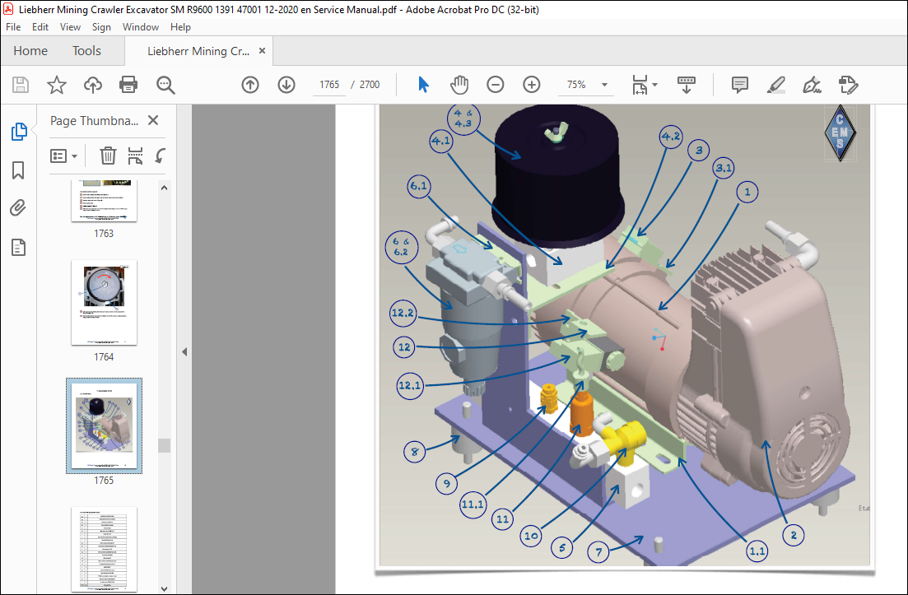Open thumbnails options dropdown menu
The width and height of the screenshot is (908, 595).
(x=63, y=156)
